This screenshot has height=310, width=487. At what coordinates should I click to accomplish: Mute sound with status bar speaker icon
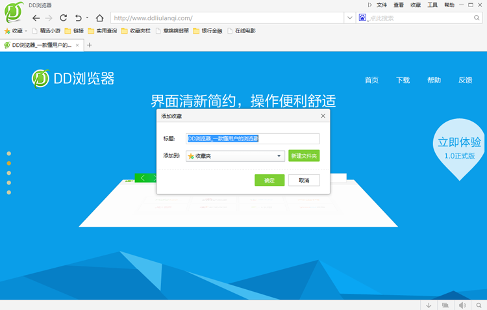click(462, 305)
